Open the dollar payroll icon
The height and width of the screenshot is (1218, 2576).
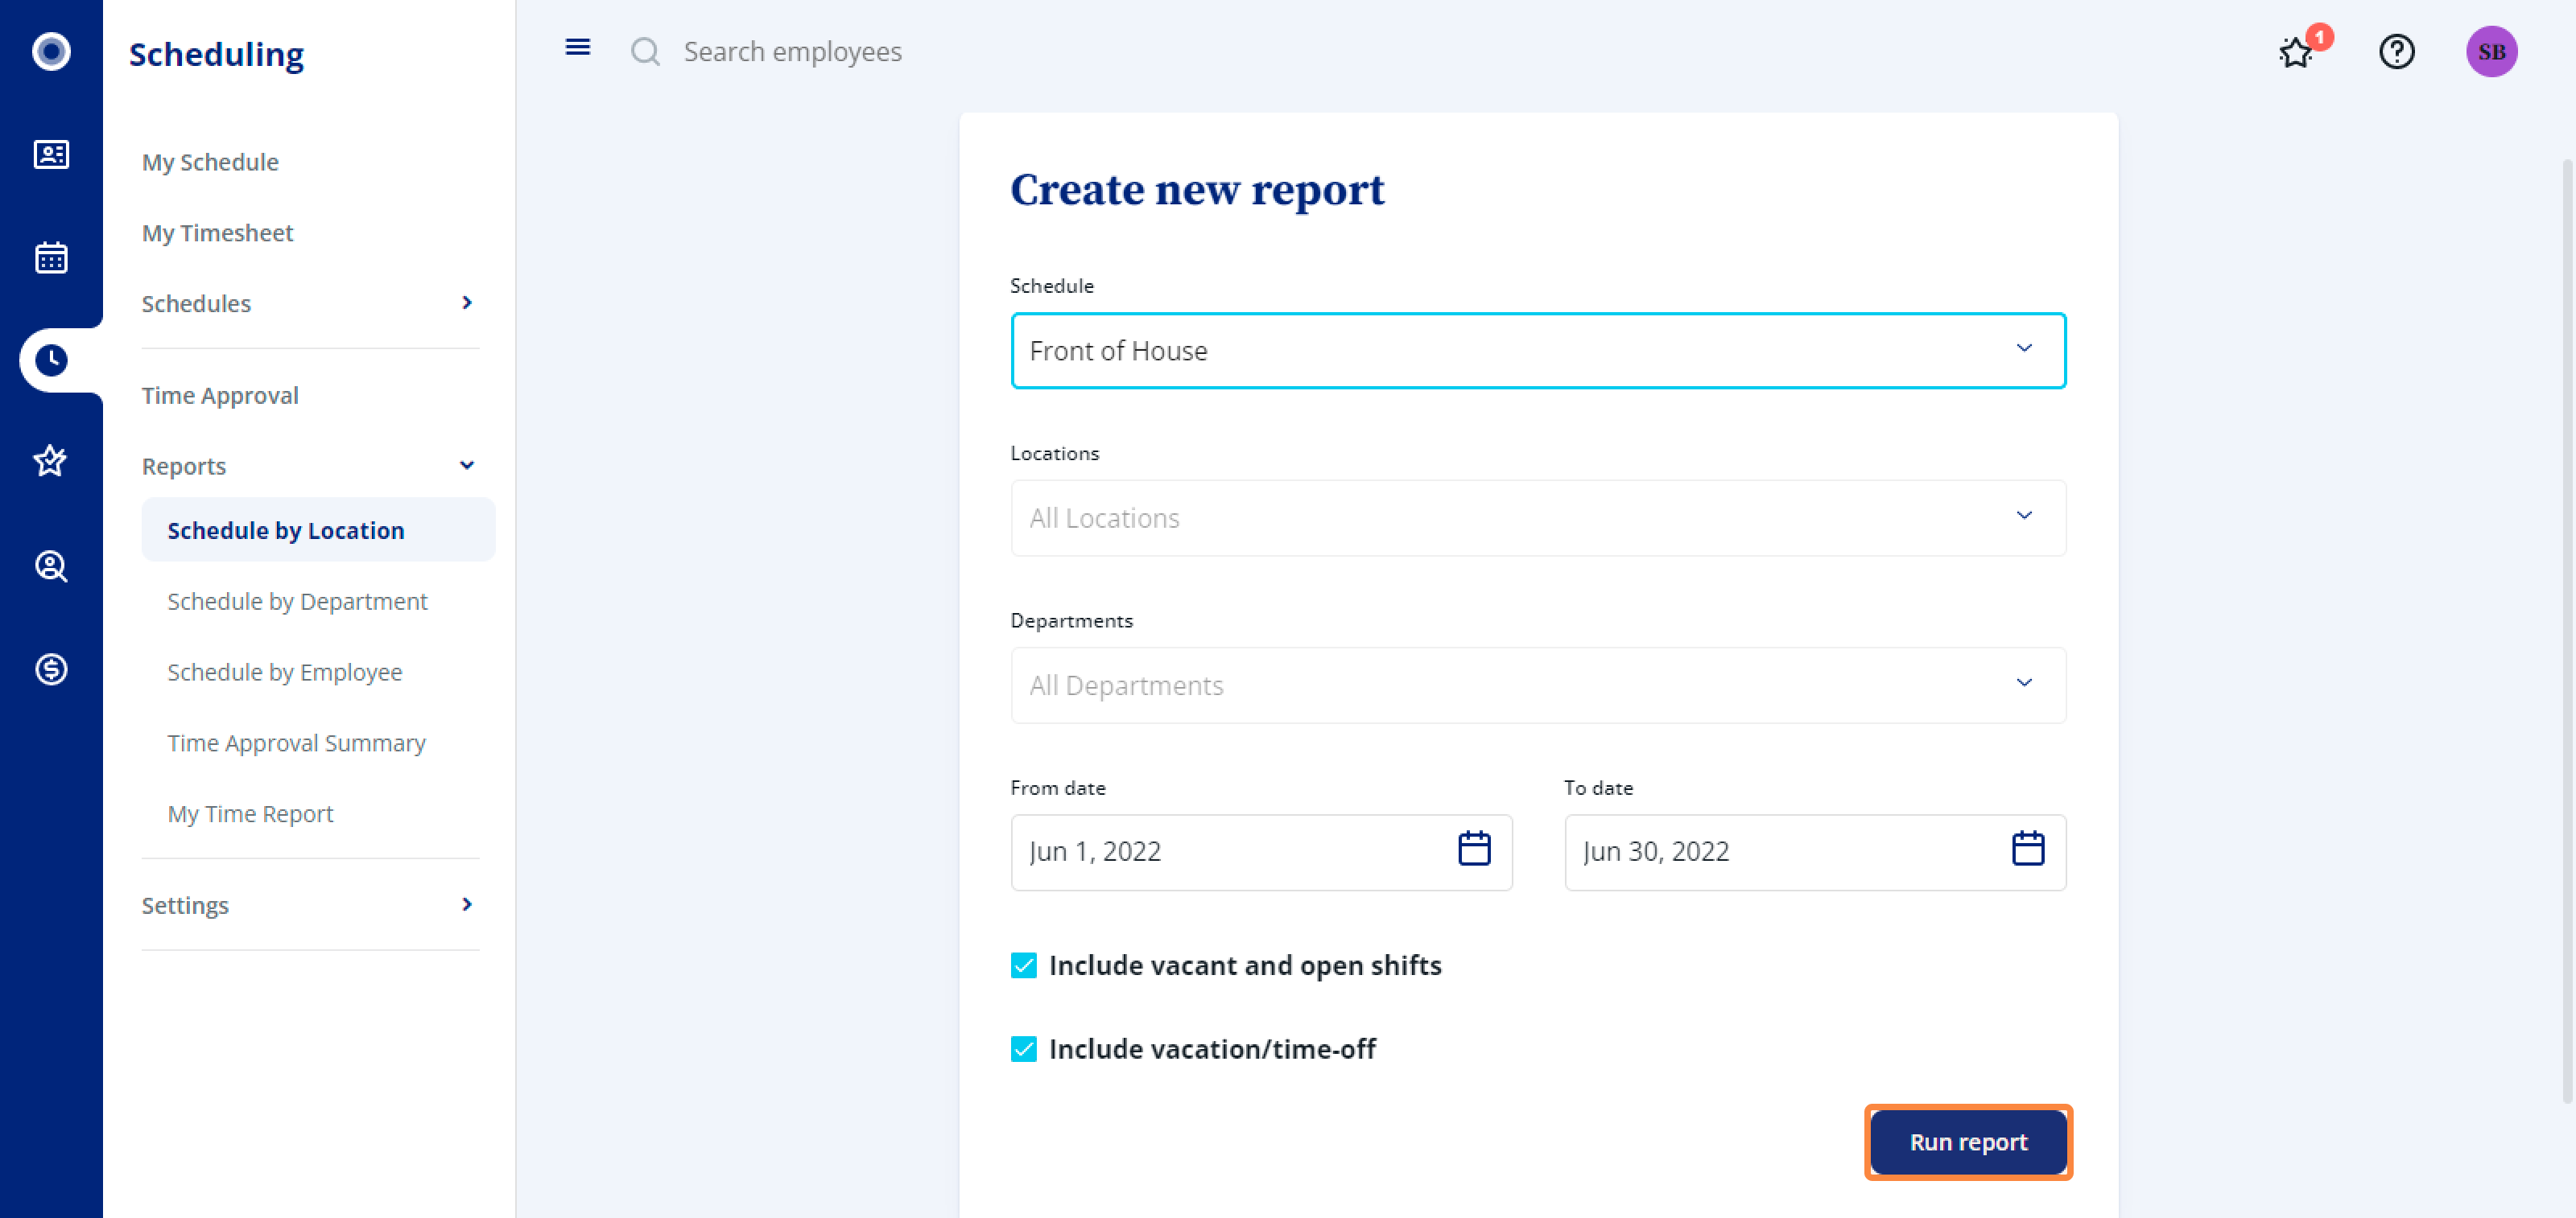tap(51, 669)
